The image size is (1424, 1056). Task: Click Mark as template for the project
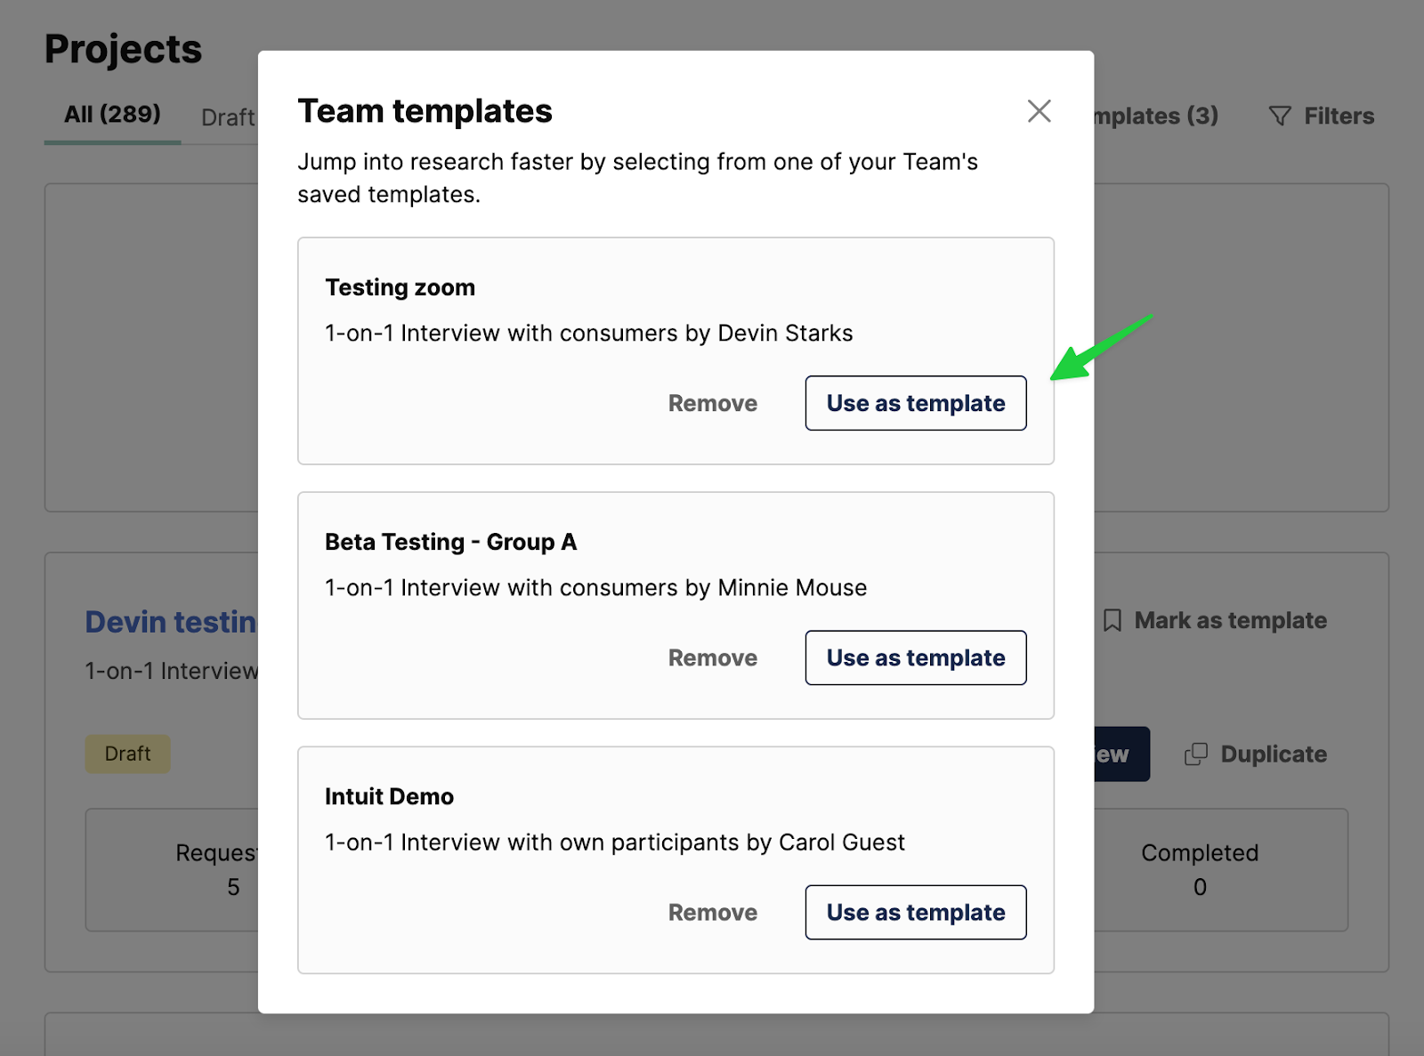point(1229,620)
